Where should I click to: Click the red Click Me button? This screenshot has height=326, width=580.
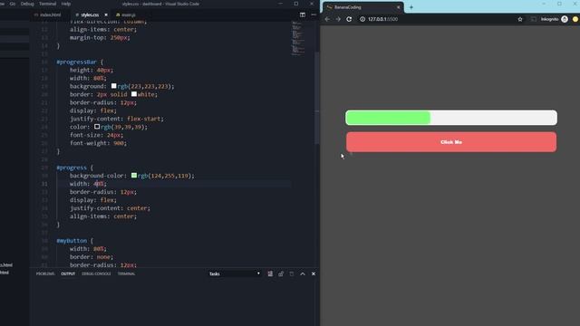click(x=451, y=142)
